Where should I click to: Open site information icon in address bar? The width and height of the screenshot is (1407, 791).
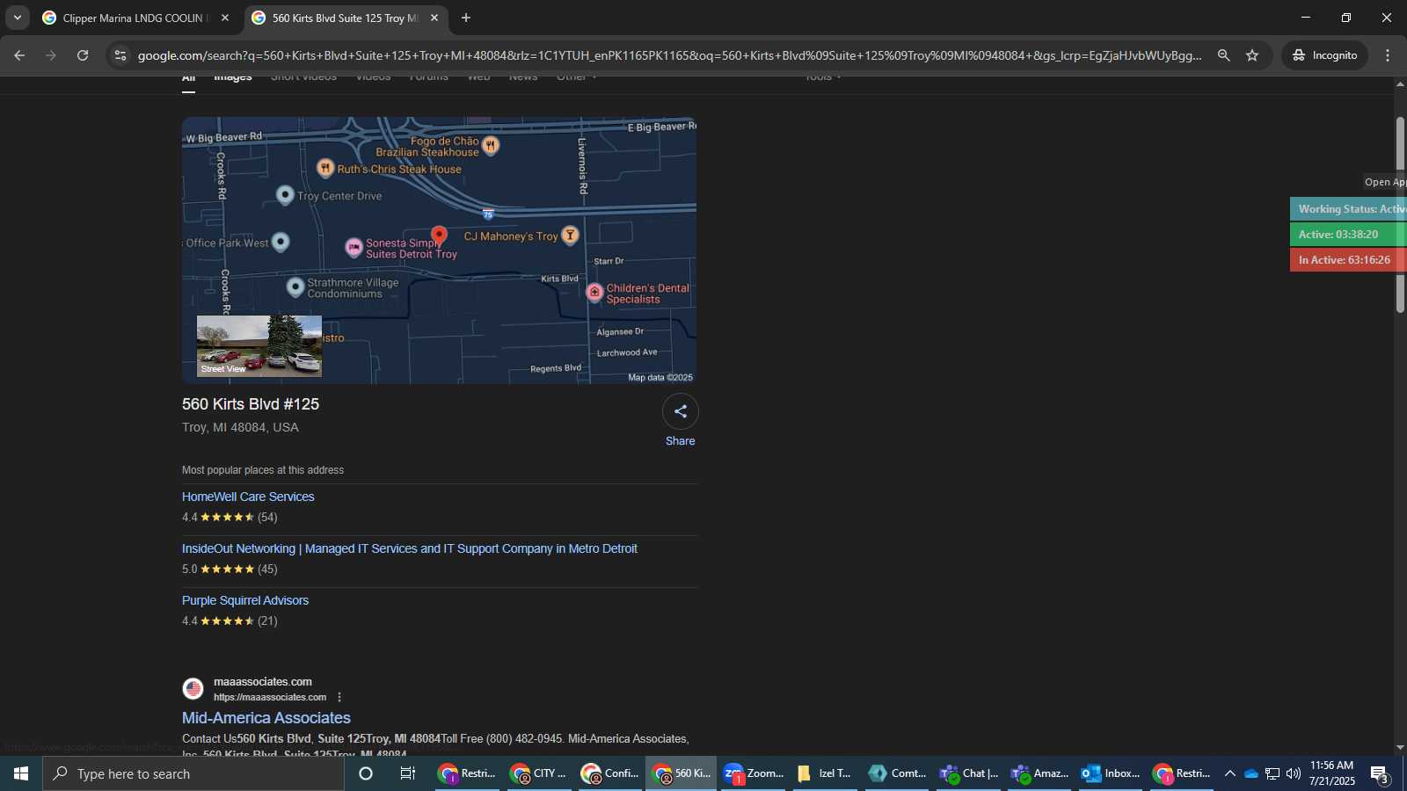[x=120, y=55]
